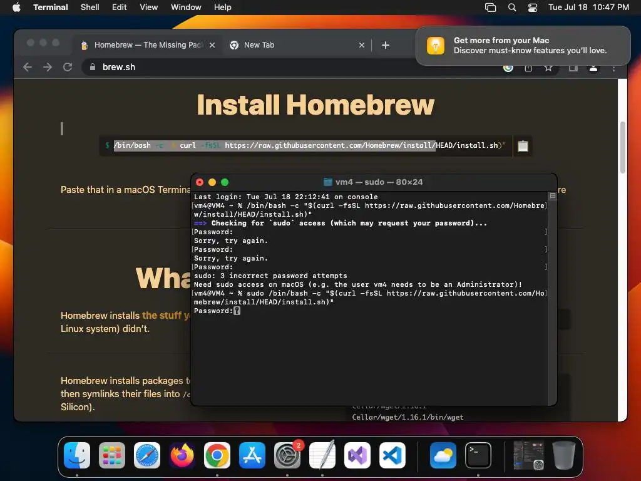Open the Apple menu
Image resolution: width=641 pixels, height=481 pixels.
(x=16, y=7)
